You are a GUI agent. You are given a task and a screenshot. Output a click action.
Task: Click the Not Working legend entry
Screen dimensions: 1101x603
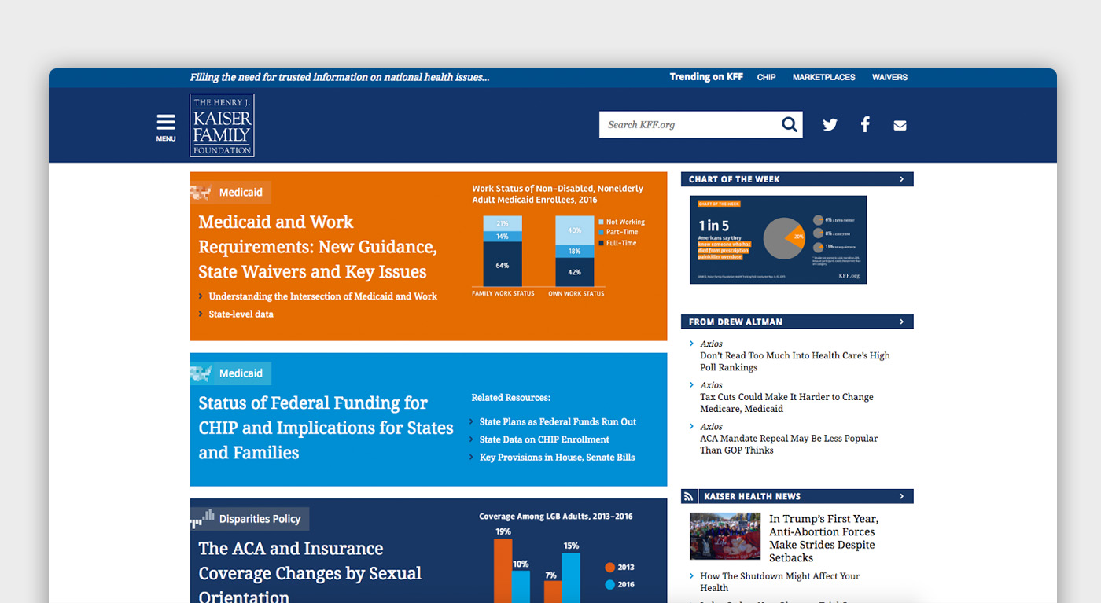click(x=621, y=222)
